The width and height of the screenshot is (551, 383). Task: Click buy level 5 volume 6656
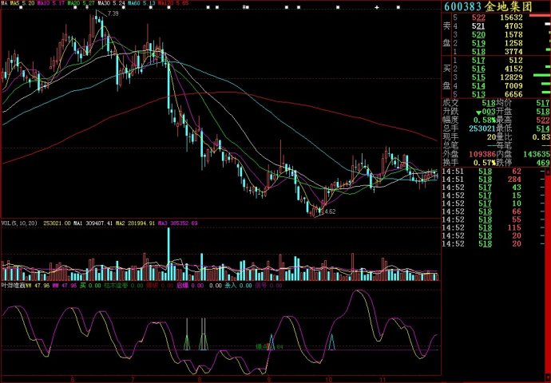(513, 94)
